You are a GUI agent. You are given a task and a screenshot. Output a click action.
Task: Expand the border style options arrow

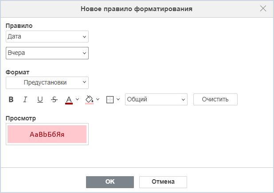point(118,99)
